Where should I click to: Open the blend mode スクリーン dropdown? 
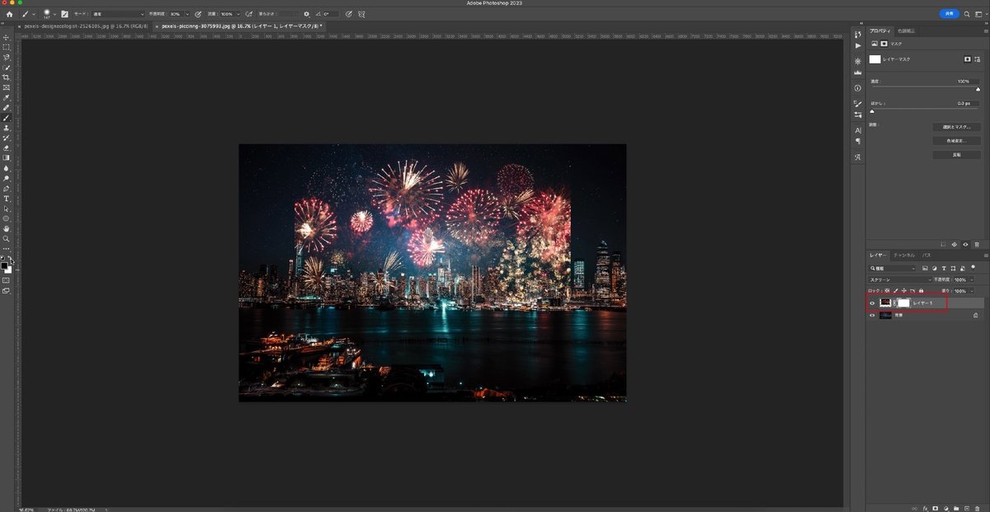click(899, 279)
